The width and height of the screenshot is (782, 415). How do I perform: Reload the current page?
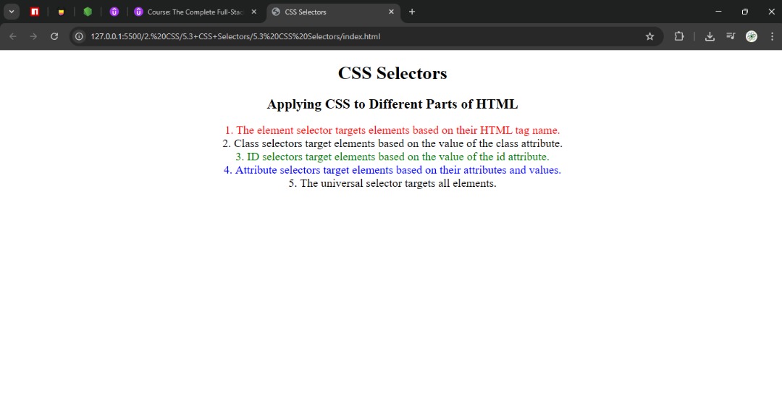(x=54, y=36)
